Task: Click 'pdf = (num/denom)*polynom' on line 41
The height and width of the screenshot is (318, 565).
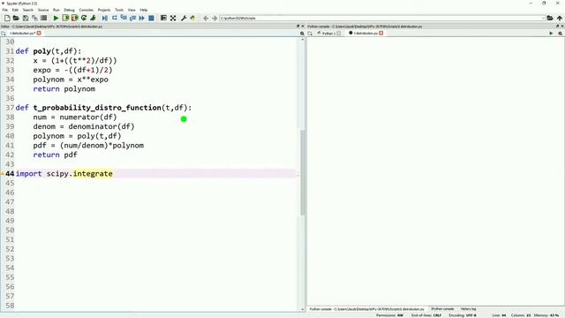Action: [88, 145]
